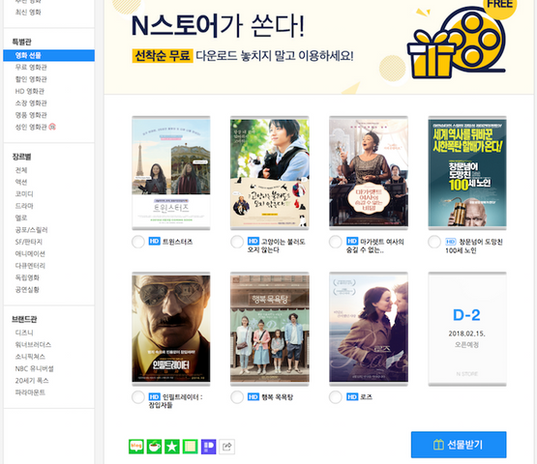Browse the 액션 genre
Screen dimensions: 537x464
pyautogui.click(x=21, y=182)
